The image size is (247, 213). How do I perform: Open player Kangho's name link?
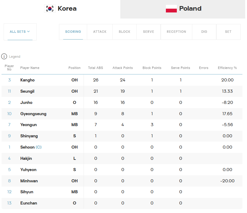coord(27,80)
